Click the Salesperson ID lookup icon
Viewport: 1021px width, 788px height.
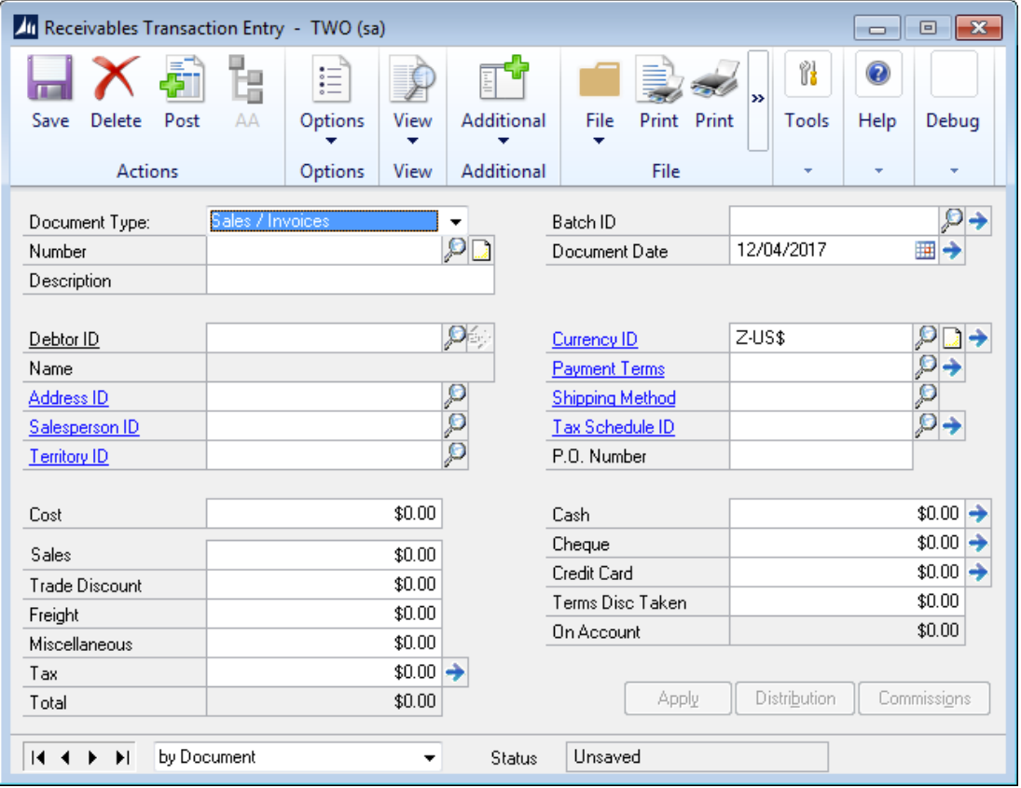[x=454, y=426]
